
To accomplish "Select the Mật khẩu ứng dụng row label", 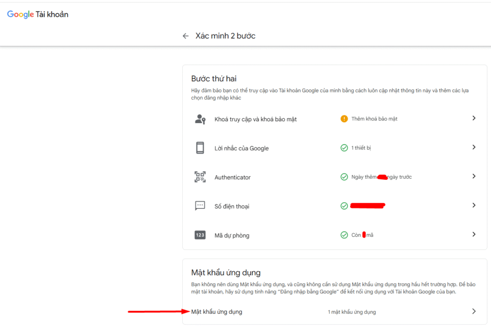I will coord(217,312).
